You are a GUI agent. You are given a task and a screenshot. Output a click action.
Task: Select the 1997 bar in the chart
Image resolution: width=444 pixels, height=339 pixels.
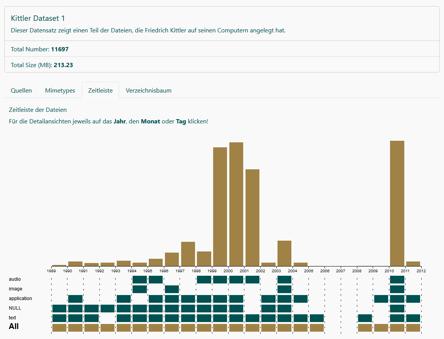[x=188, y=254]
